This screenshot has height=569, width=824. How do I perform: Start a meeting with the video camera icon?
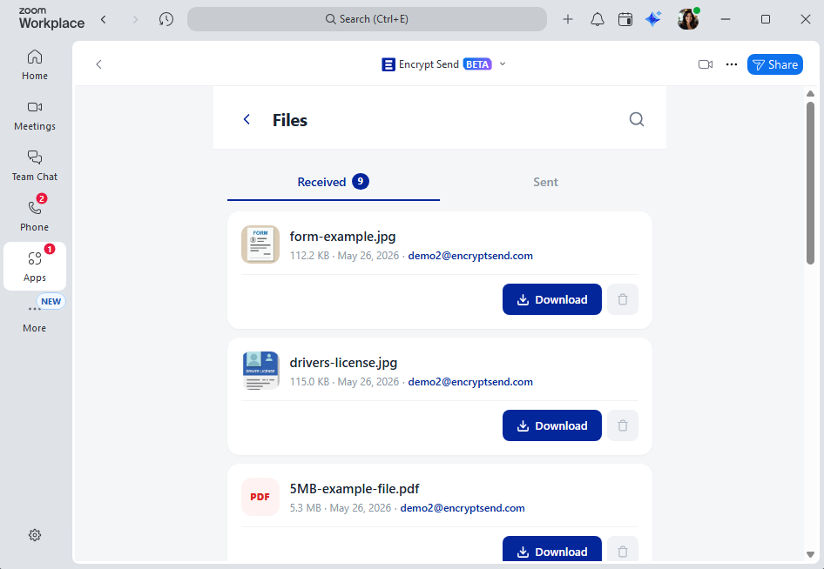(706, 64)
